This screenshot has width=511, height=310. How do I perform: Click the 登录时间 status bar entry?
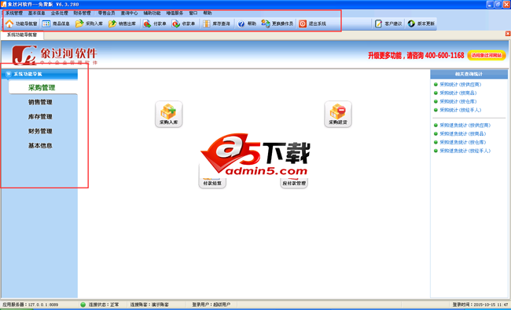(x=480, y=305)
